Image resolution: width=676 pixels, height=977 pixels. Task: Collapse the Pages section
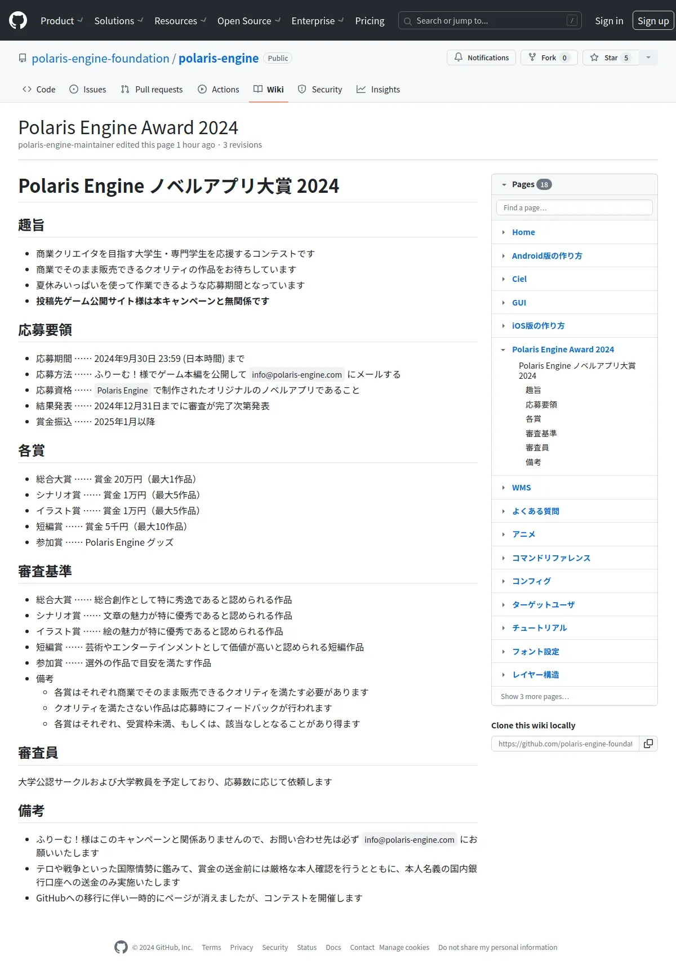pyautogui.click(x=504, y=184)
